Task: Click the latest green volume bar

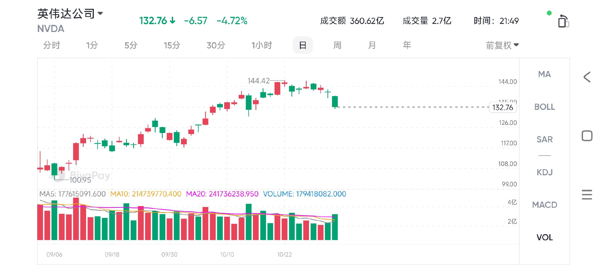Action: click(x=335, y=227)
